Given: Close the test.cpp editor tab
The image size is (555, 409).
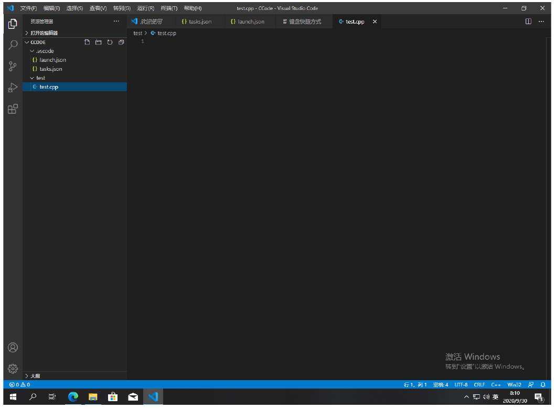Looking at the screenshot, I should point(375,21).
